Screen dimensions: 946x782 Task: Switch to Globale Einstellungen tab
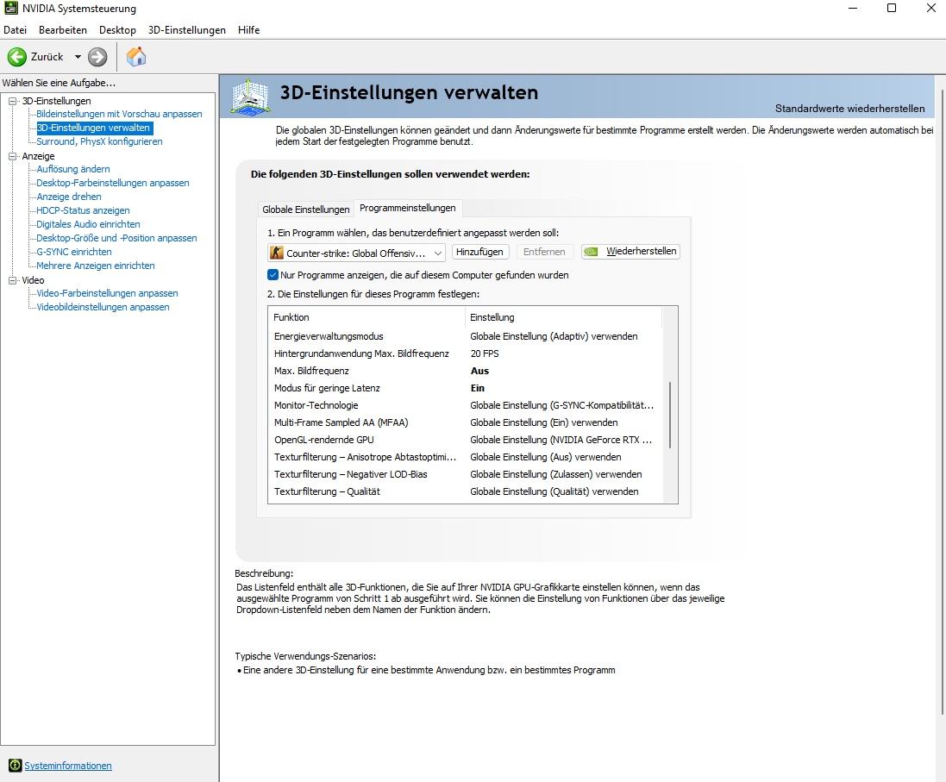[306, 209]
